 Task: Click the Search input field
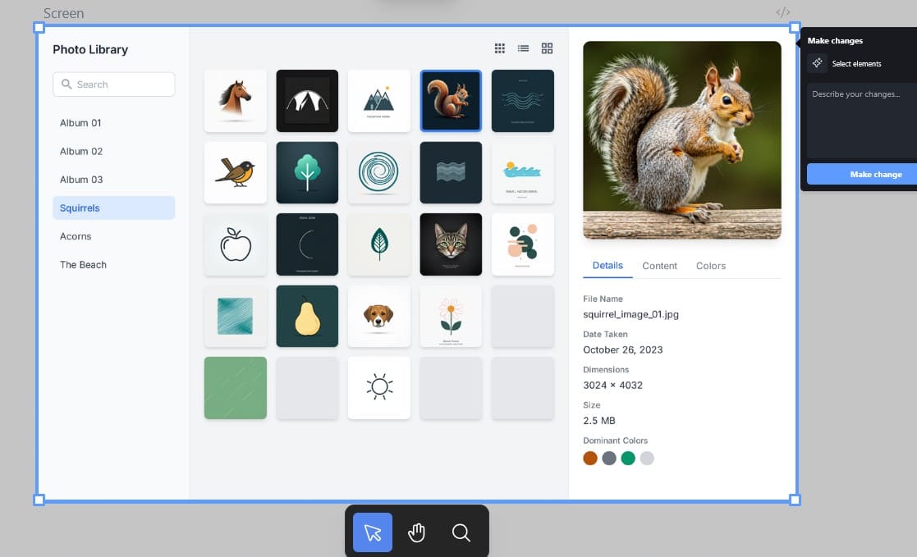point(114,84)
